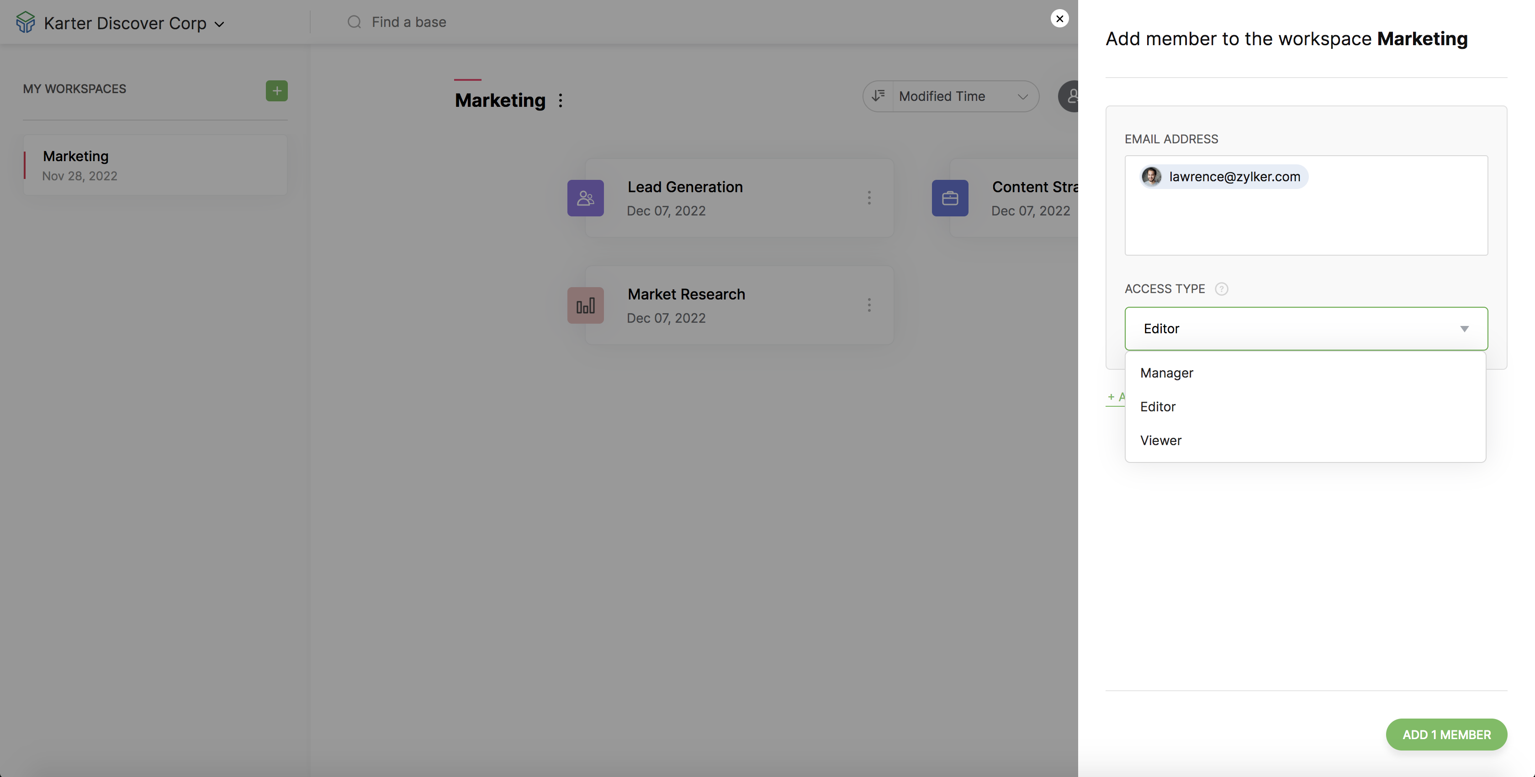Click the Content Strategy briefcase icon

tap(950, 198)
